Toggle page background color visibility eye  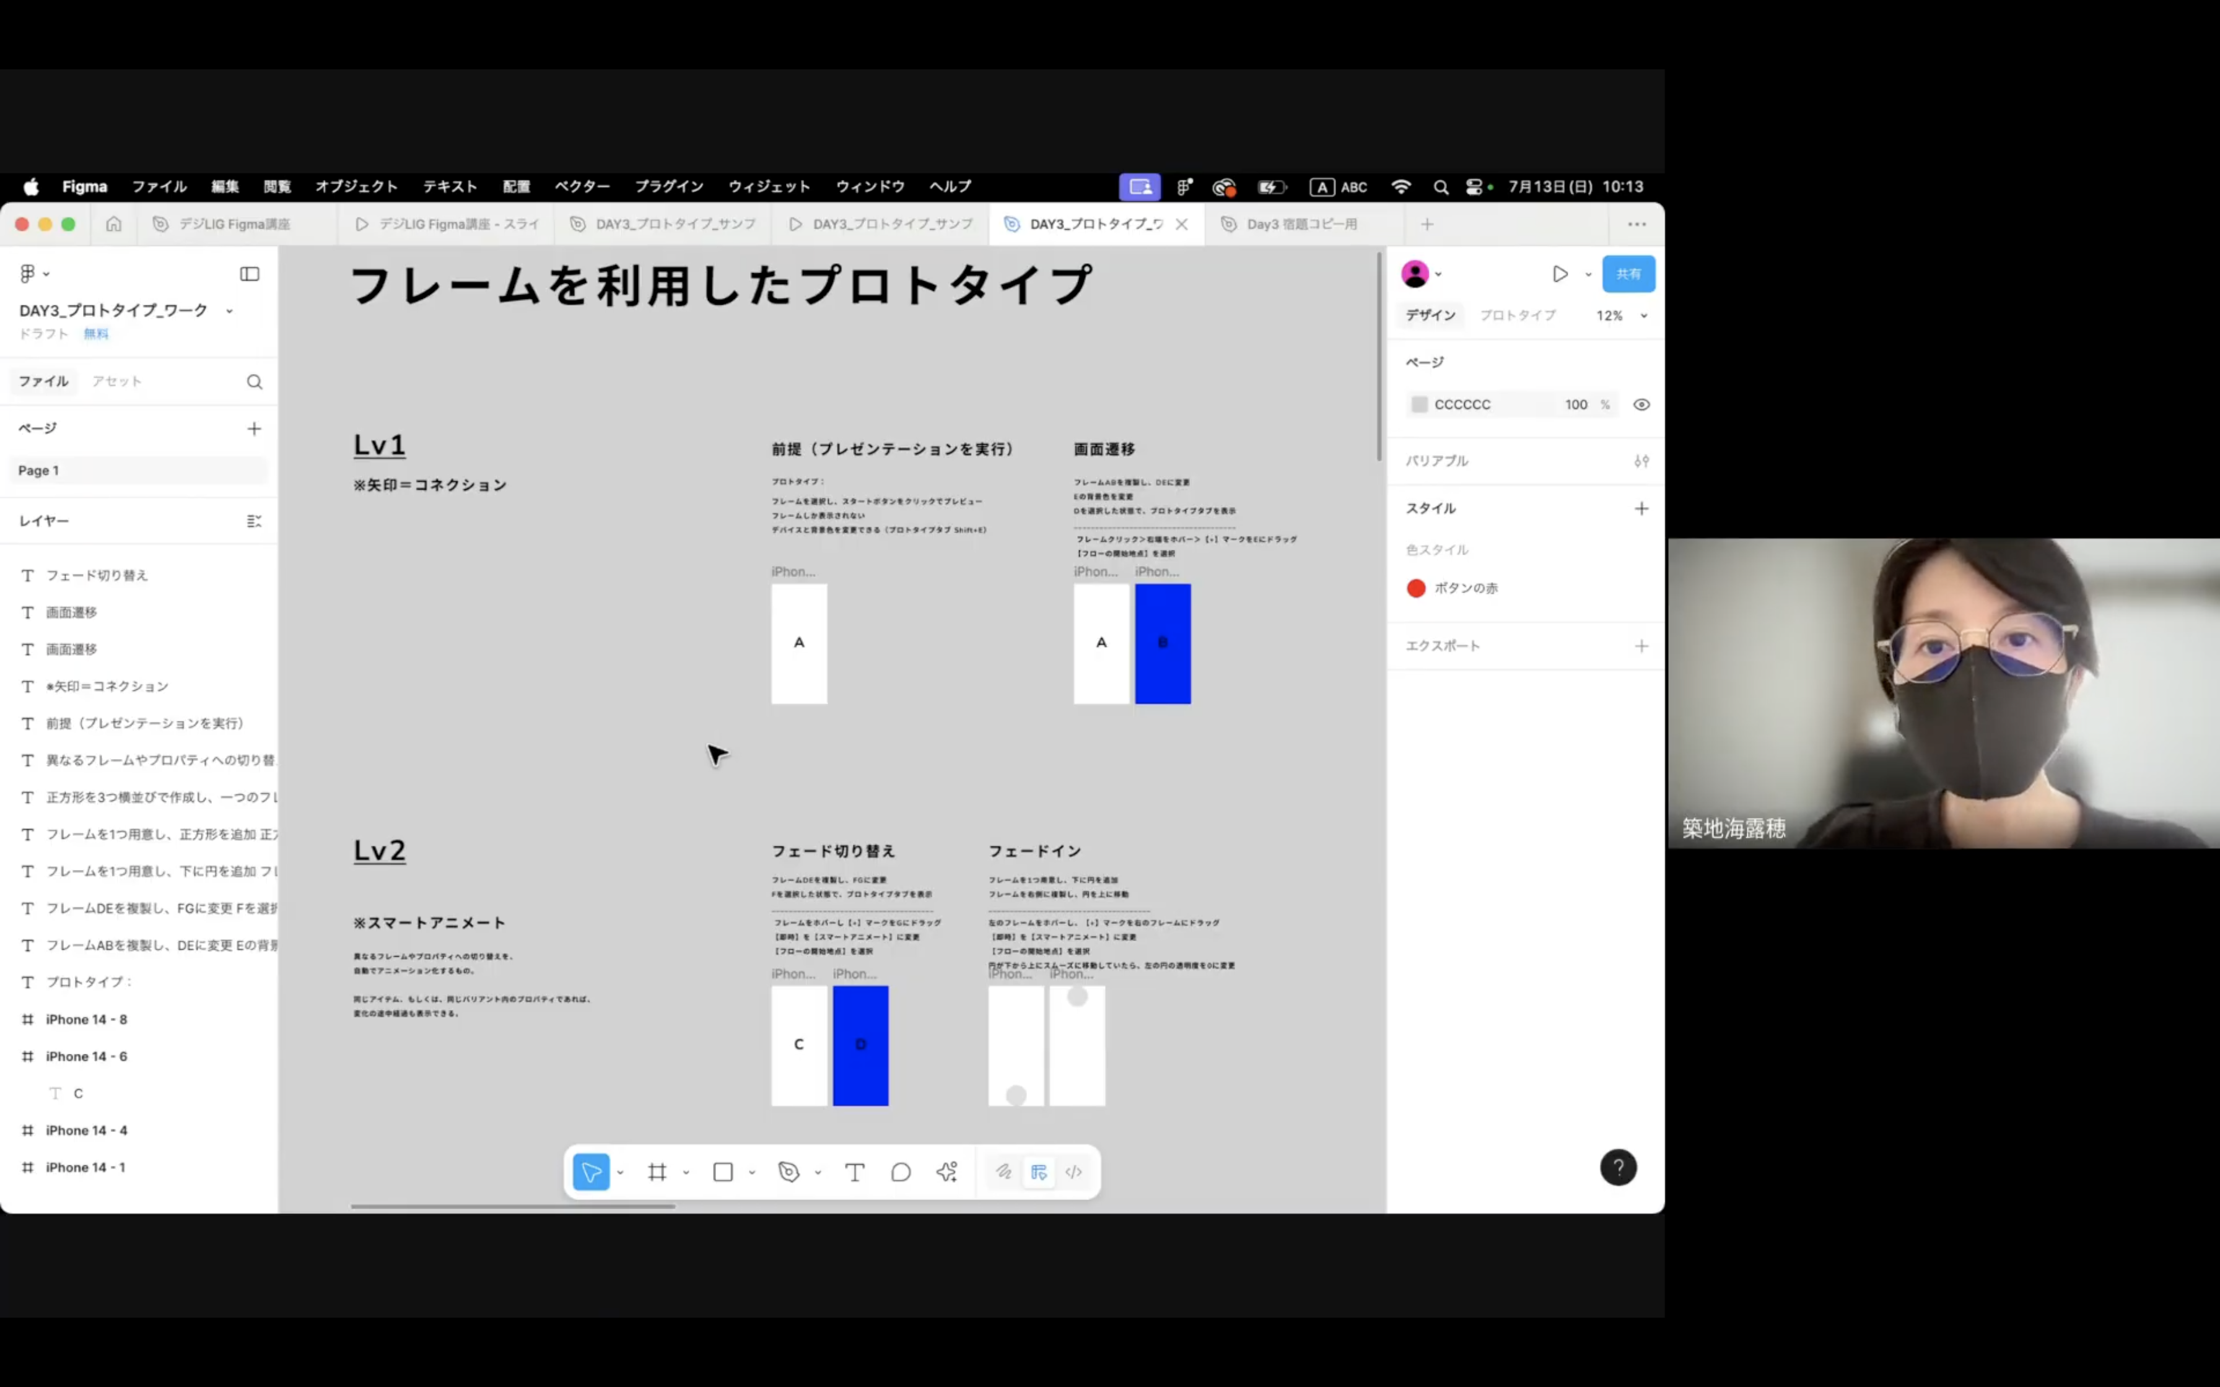pyautogui.click(x=1641, y=404)
